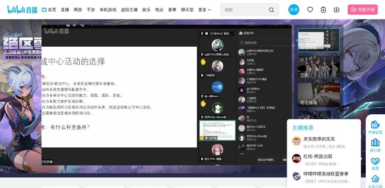Open the 聊天室 navigation item
The height and width of the screenshot is (188, 385).
[187, 10]
